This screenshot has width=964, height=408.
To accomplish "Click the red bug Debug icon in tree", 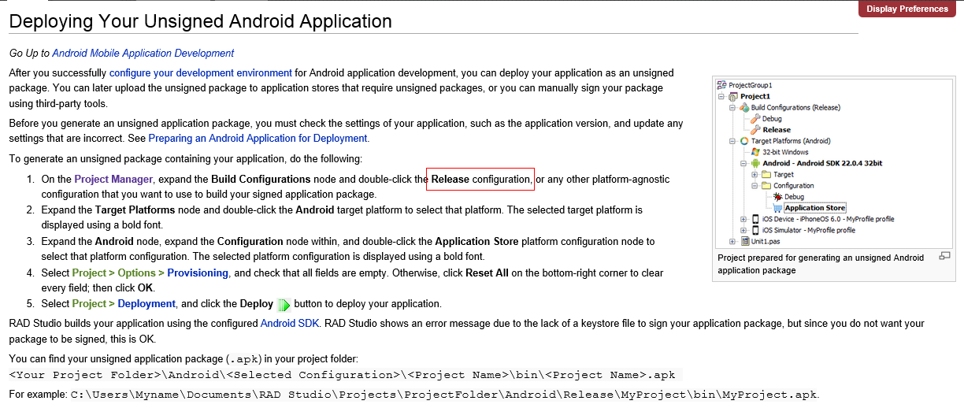I will tap(777, 197).
